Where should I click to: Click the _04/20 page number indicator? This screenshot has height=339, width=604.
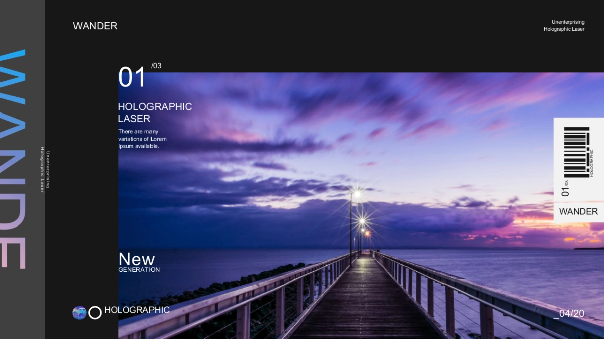[569, 314]
